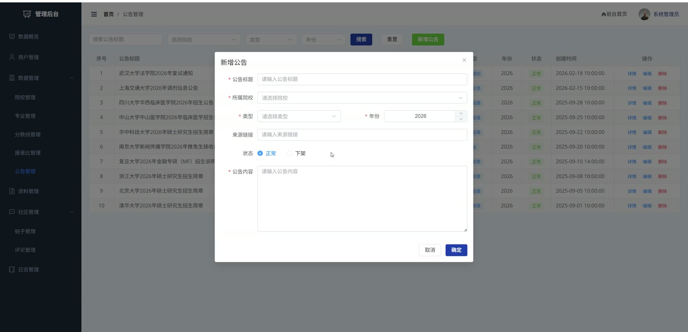Open 院校管理 menu item
688x332 pixels.
25,98
